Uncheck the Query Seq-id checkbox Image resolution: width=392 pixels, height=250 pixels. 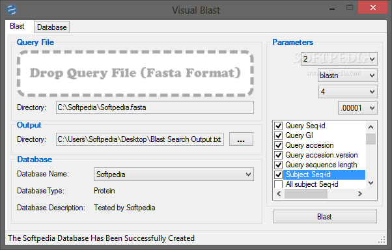click(x=278, y=126)
